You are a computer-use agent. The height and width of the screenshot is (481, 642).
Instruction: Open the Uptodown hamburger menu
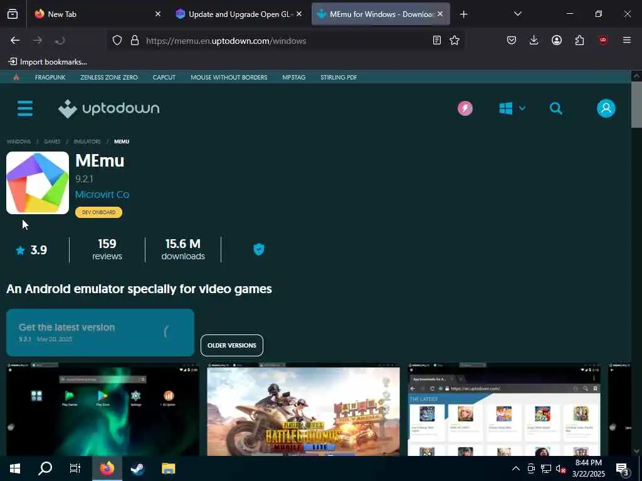(25, 108)
